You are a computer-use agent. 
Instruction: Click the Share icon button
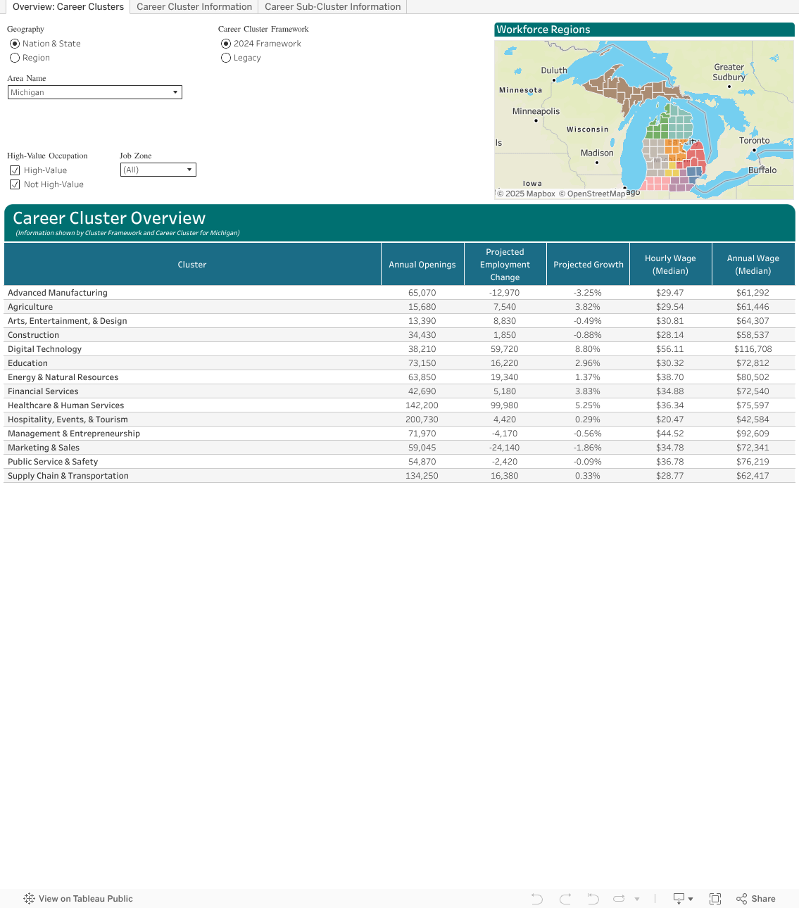[x=755, y=899]
